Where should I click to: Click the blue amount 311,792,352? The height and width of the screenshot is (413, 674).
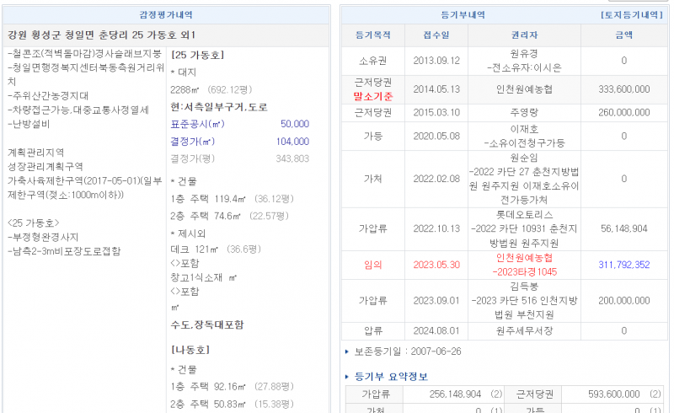(623, 265)
